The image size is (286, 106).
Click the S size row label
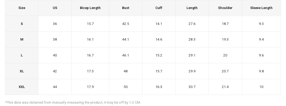pos(22,24)
